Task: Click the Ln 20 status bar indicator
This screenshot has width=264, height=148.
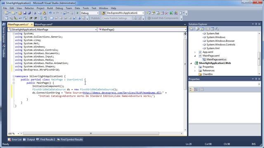Action: [189, 144]
